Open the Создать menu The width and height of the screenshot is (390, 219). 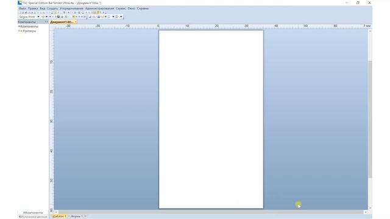pos(52,9)
